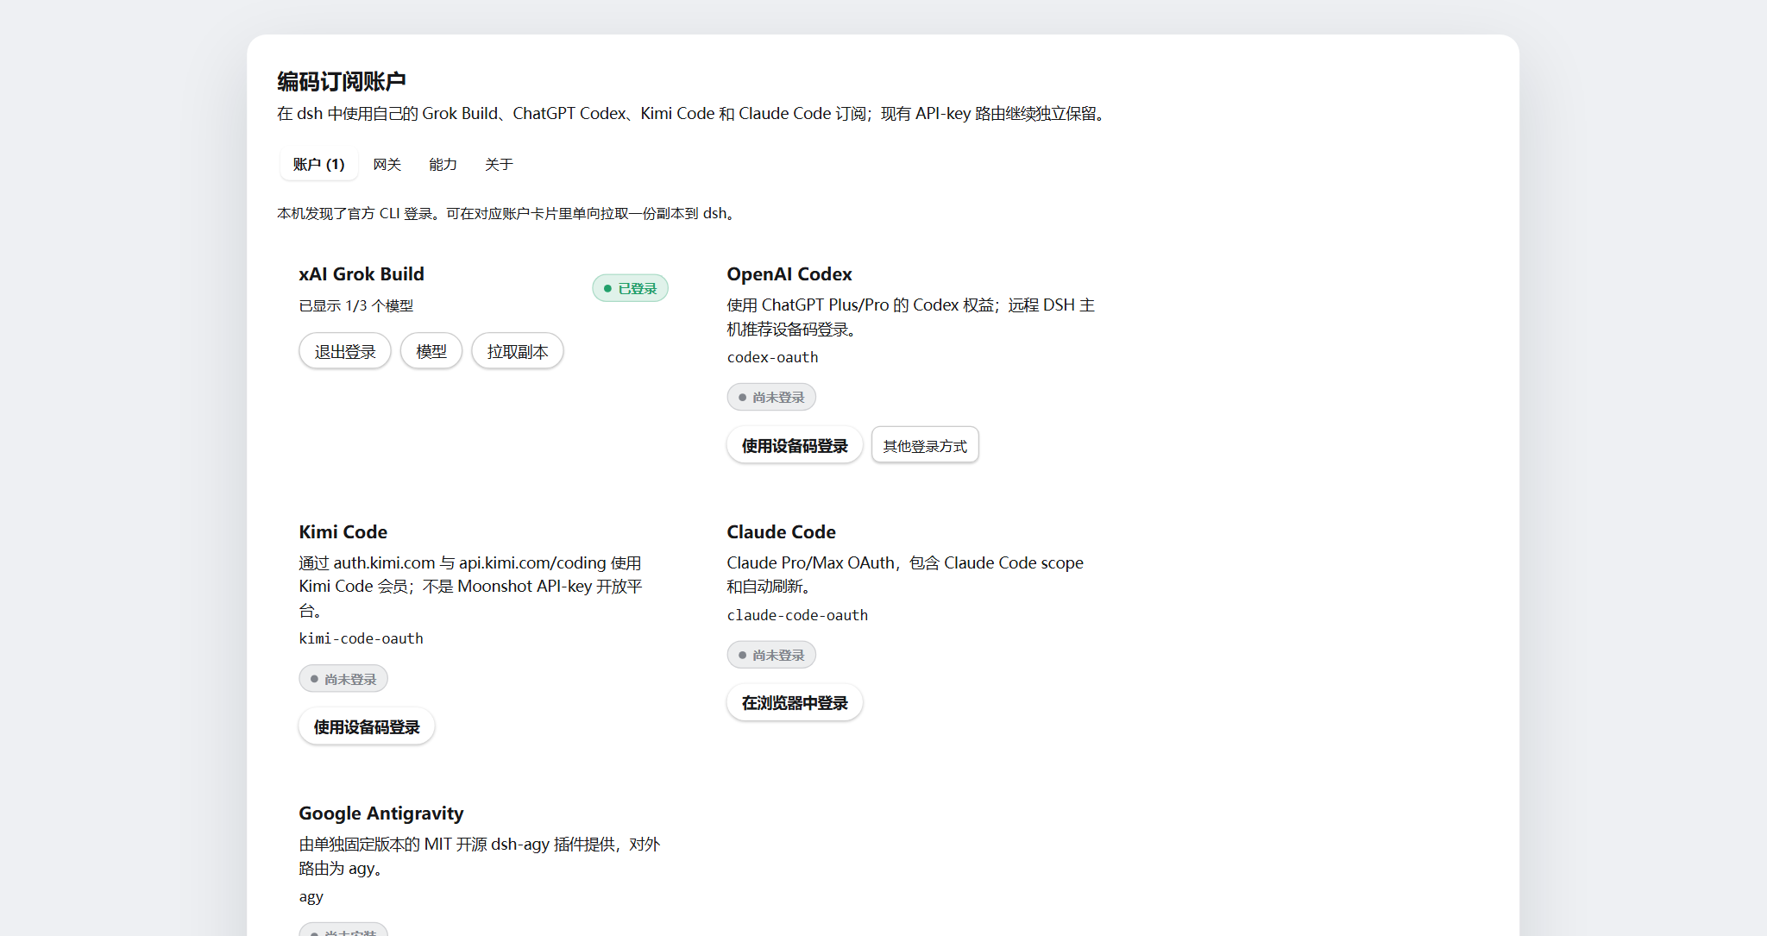Viewport: 1767px width, 936px height.
Task: Click the 本机发现了官方 CLI 登录 notice
Action: pos(506,213)
